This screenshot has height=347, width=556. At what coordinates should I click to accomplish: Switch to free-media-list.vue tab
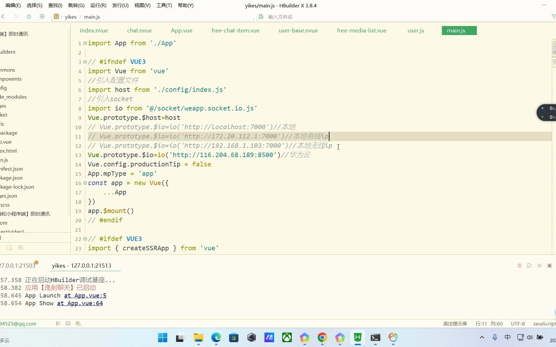(362, 31)
